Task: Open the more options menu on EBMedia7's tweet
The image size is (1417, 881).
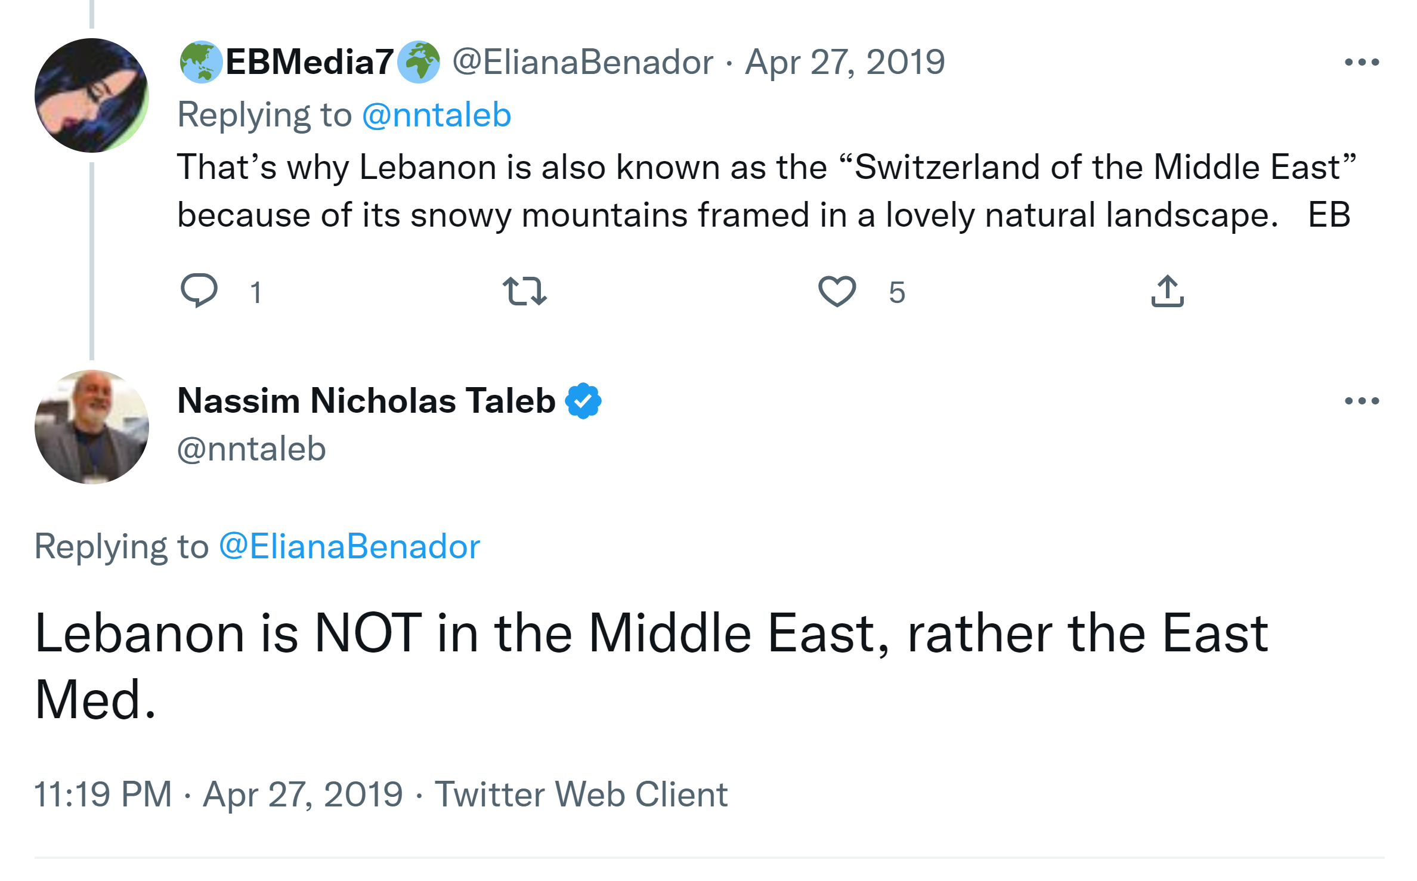Action: point(1362,62)
